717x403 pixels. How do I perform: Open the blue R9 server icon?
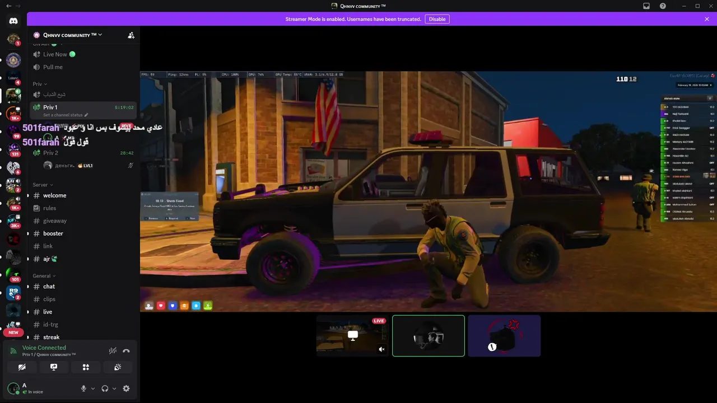[13, 293]
